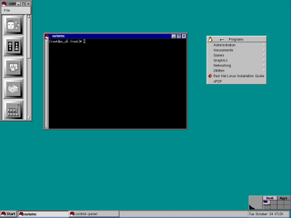The height and width of the screenshot is (218, 291).
Task: Expand the arrow beside Graphics
Action: pyautogui.click(x=264, y=60)
